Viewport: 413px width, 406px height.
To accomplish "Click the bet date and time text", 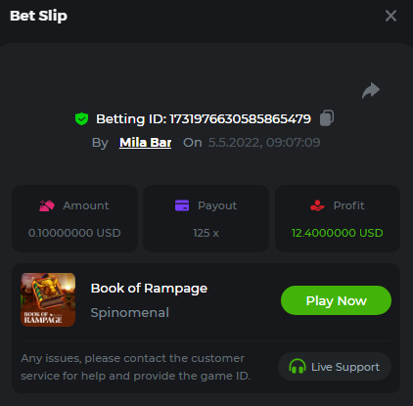I will pos(264,143).
